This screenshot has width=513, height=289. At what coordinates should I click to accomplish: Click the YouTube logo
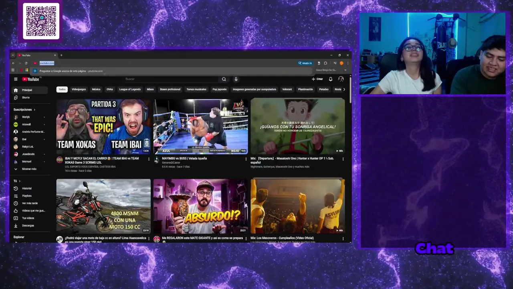[31, 79]
